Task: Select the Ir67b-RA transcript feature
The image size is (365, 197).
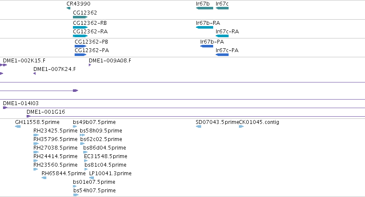Action: [x=205, y=27]
